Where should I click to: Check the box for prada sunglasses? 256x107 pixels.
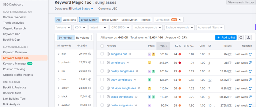pos(102,96)
